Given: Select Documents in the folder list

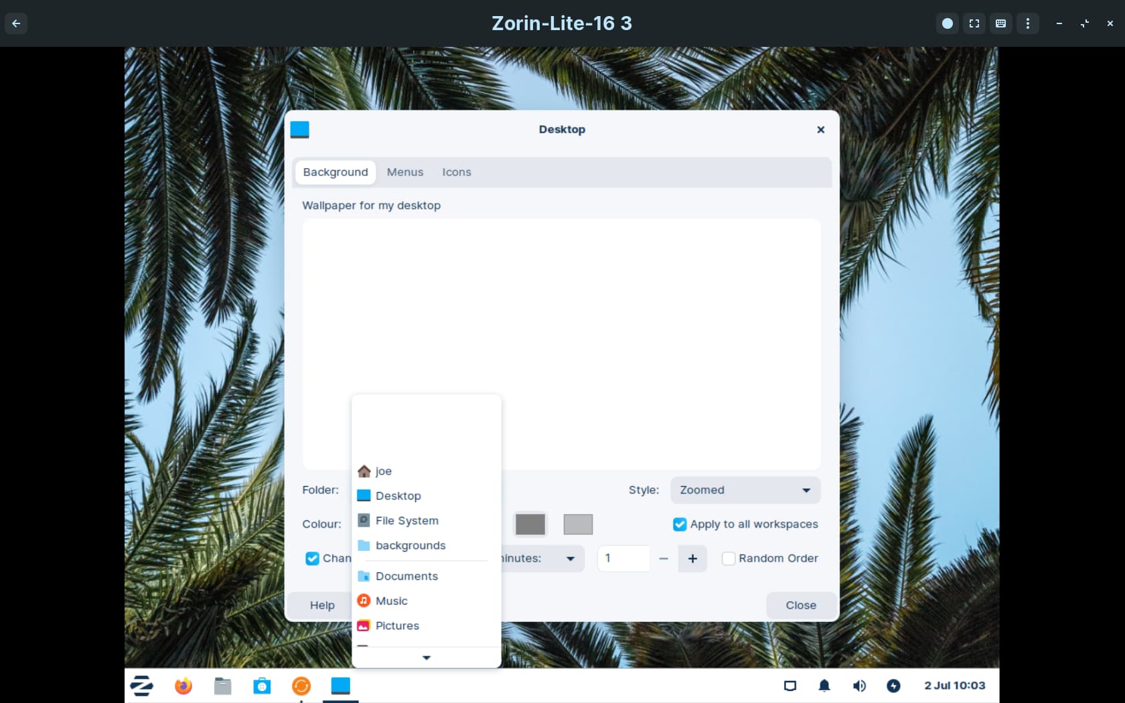Looking at the screenshot, I should (x=426, y=576).
